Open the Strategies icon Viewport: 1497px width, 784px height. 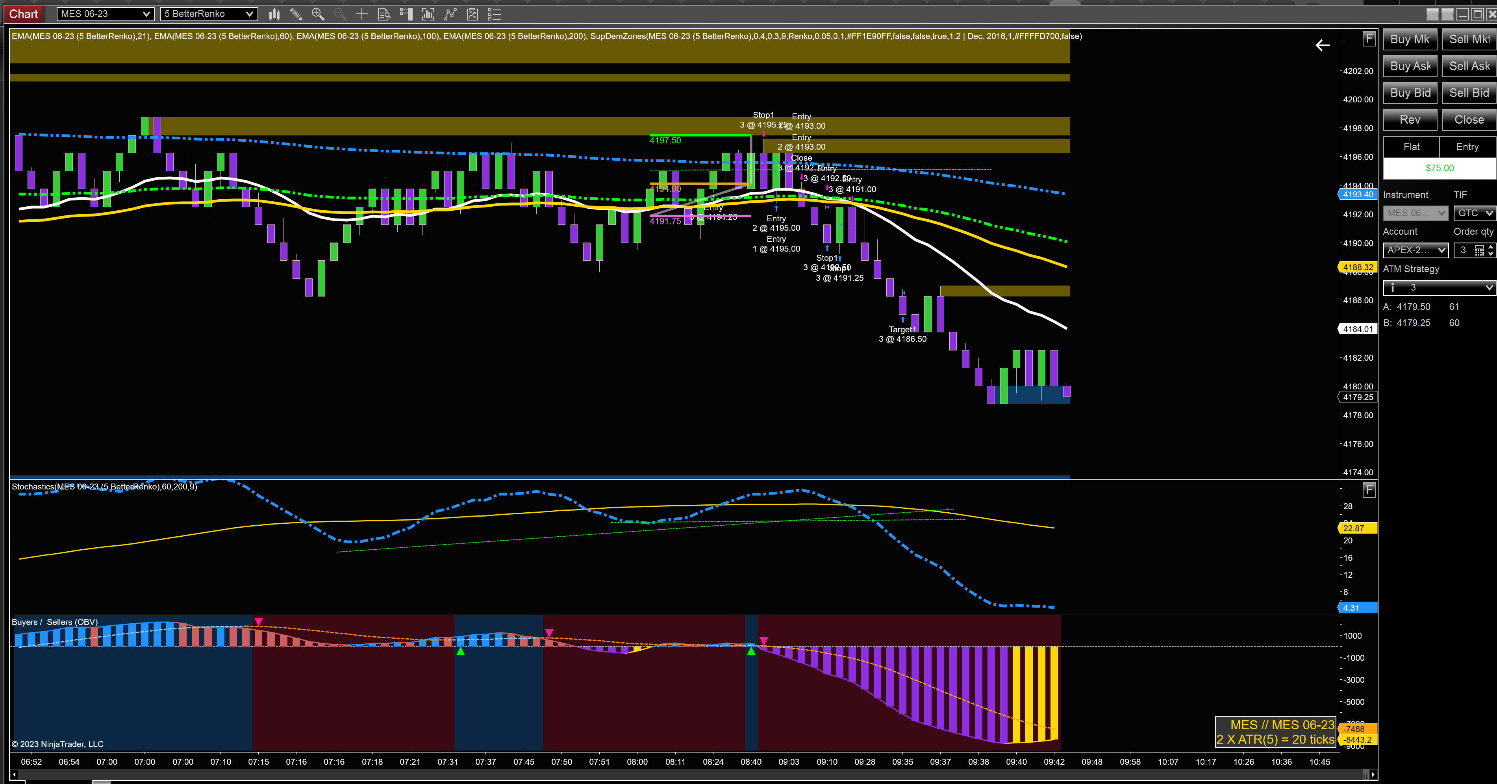coord(472,14)
